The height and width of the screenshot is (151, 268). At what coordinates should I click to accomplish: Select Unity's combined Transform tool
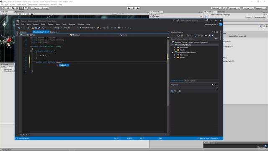click(x=26, y=8)
